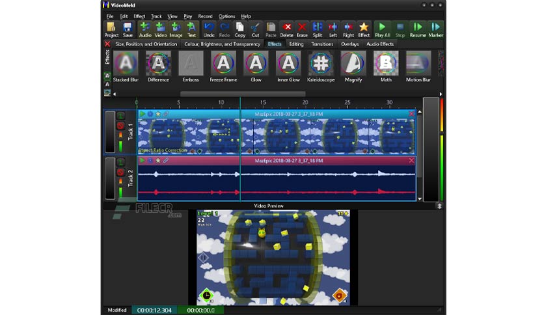Open a Project from the toolbar
This screenshot has height=315, width=544.
point(111,29)
